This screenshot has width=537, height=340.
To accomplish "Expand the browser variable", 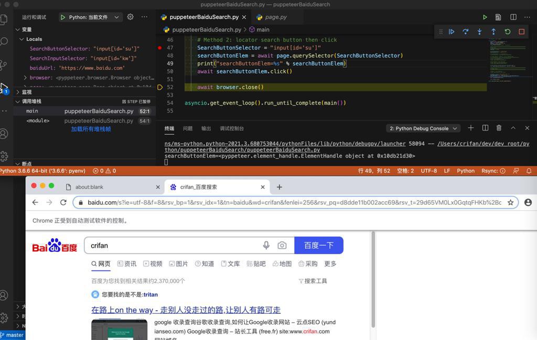I will click(x=25, y=78).
